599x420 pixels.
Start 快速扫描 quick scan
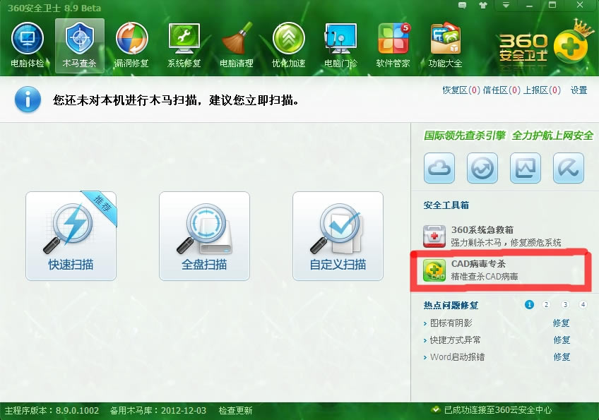pyautogui.click(x=71, y=236)
